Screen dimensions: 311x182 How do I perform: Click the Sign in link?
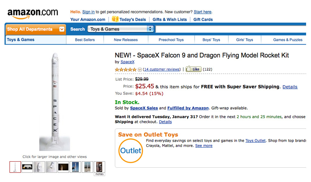[x=88, y=12]
